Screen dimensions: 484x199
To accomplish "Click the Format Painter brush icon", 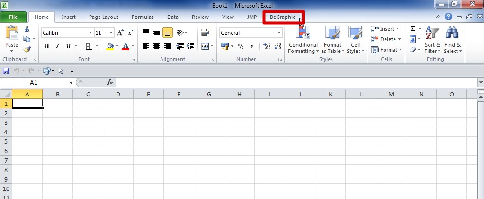I will 27,50.
